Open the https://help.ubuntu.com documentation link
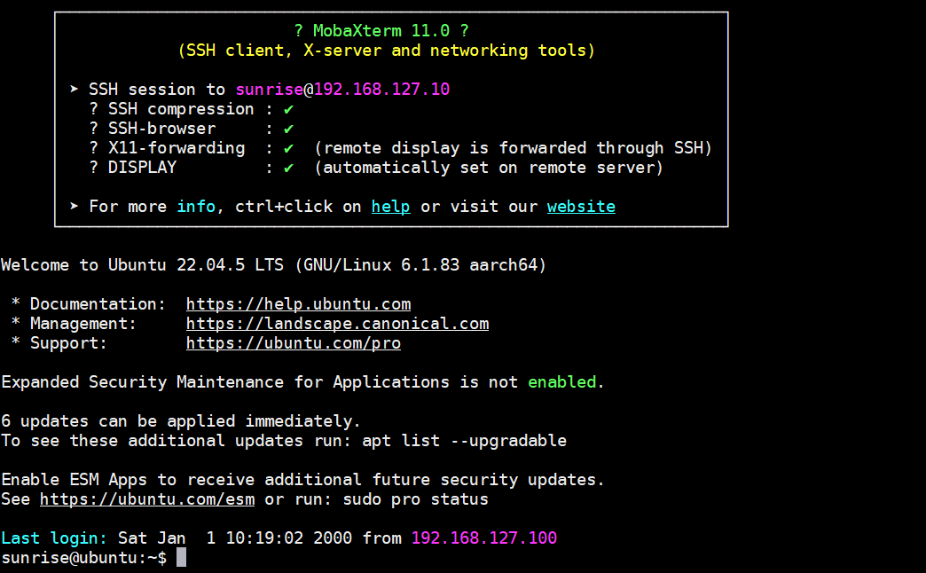The height and width of the screenshot is (573, 926). point(298,304)
